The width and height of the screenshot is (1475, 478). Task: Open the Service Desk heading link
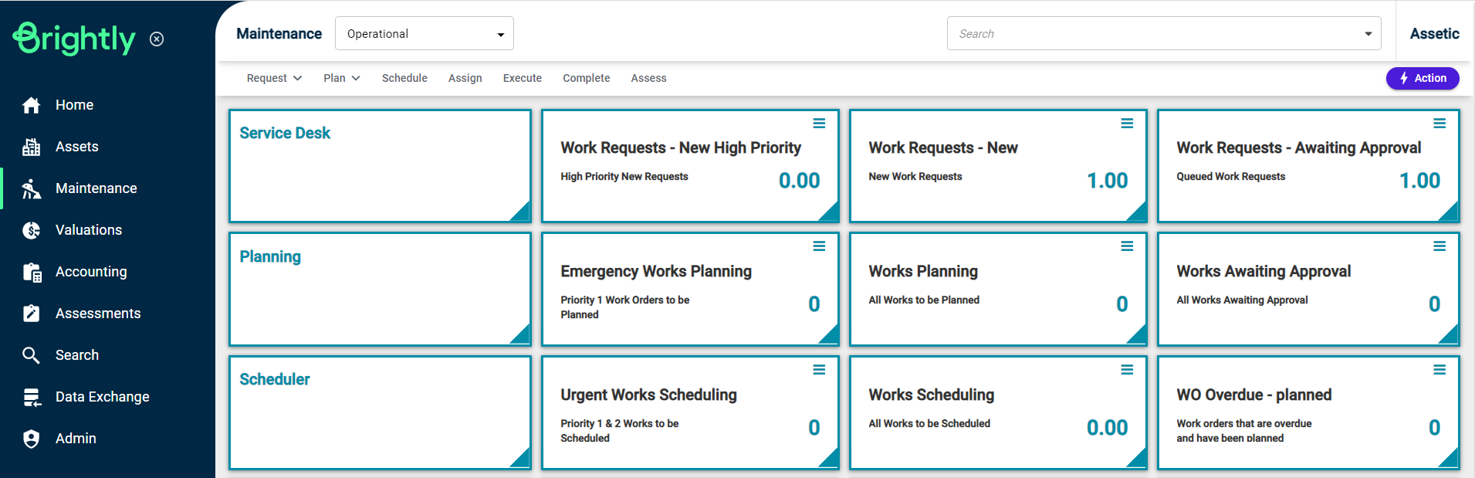pos(285,133)
